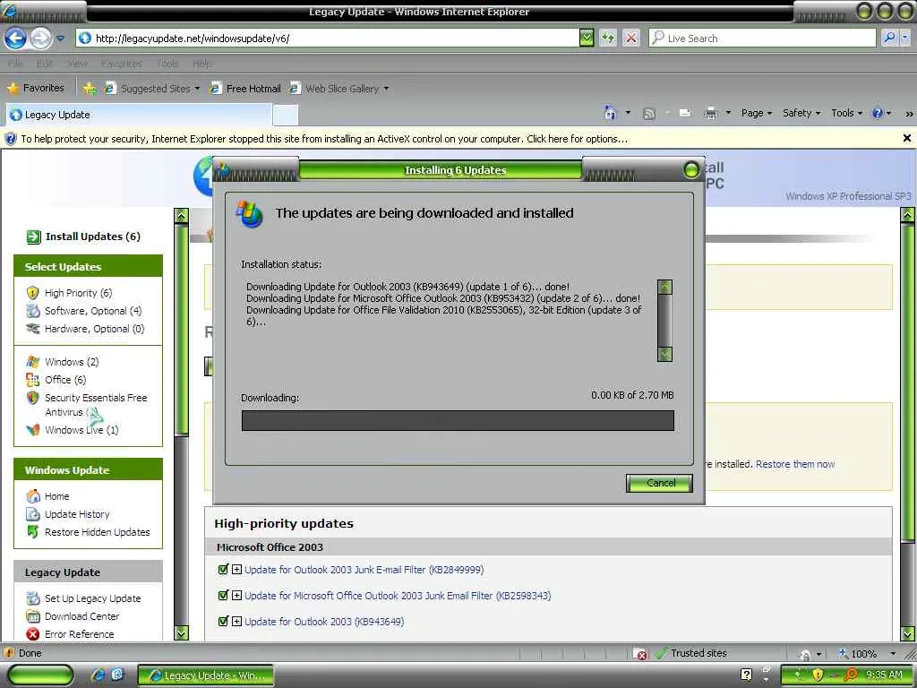Open the Suggested Sites dropdown

(x=151, y=89)
